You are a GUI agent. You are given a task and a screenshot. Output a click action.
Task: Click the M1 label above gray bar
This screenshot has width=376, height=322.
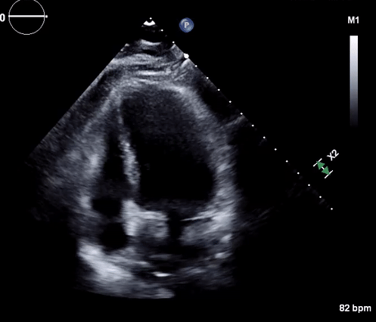point(353,20)
